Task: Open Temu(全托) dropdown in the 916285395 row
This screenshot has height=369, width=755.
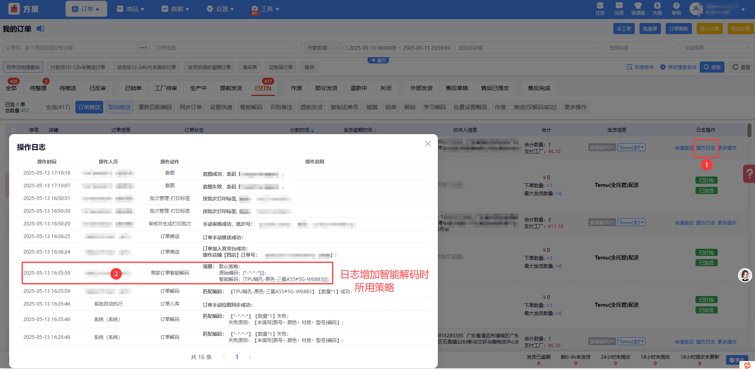Action: (631, 341)
